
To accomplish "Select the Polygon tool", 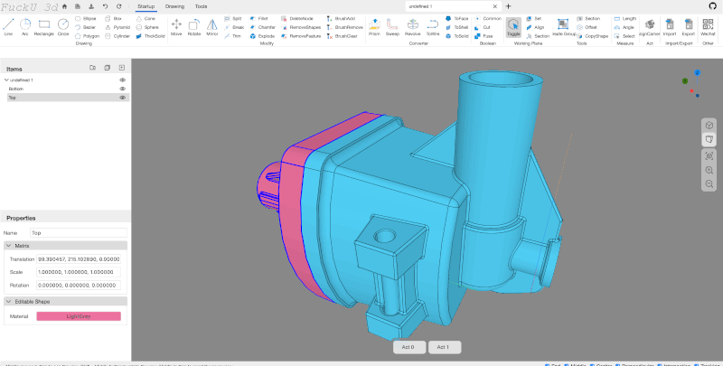I will click(x=87, y=36).
